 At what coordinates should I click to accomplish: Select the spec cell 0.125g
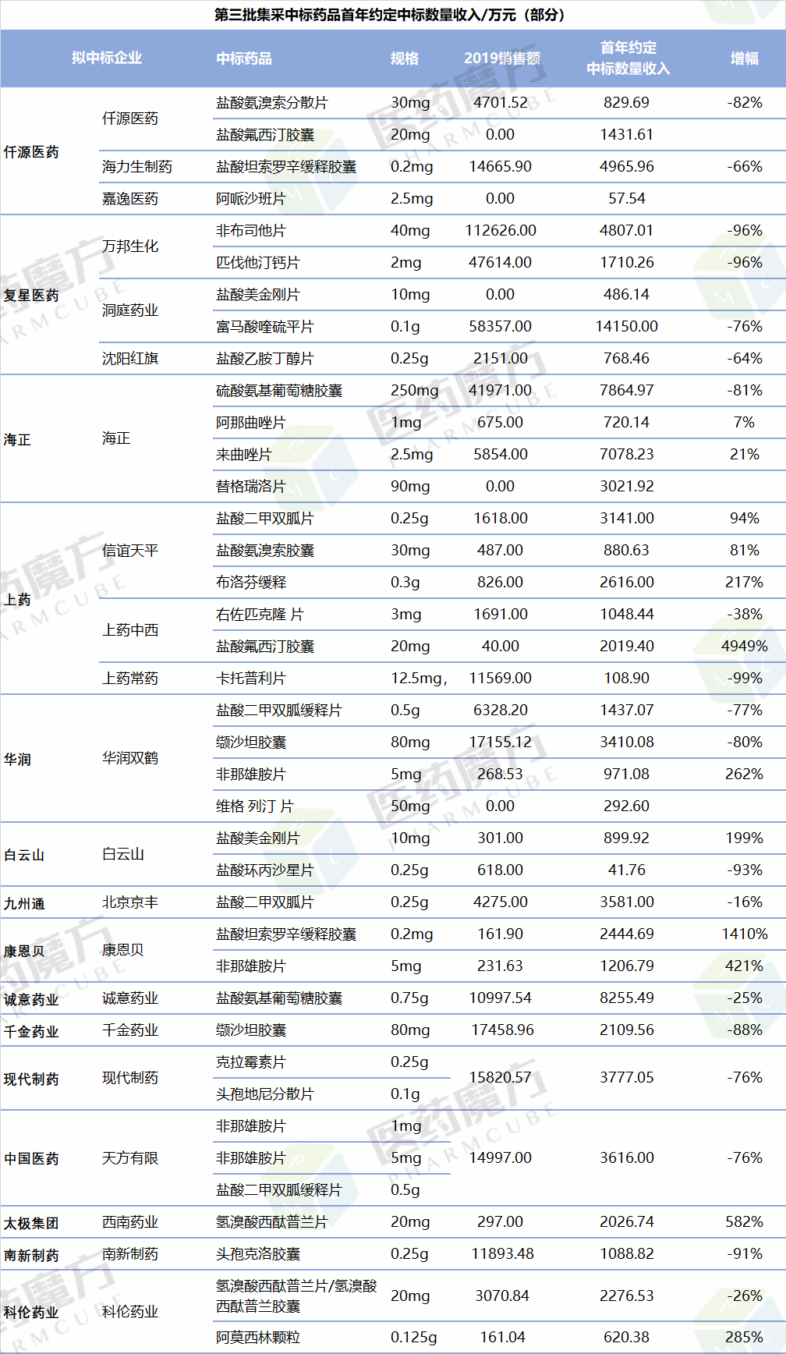pos(414,1338)
